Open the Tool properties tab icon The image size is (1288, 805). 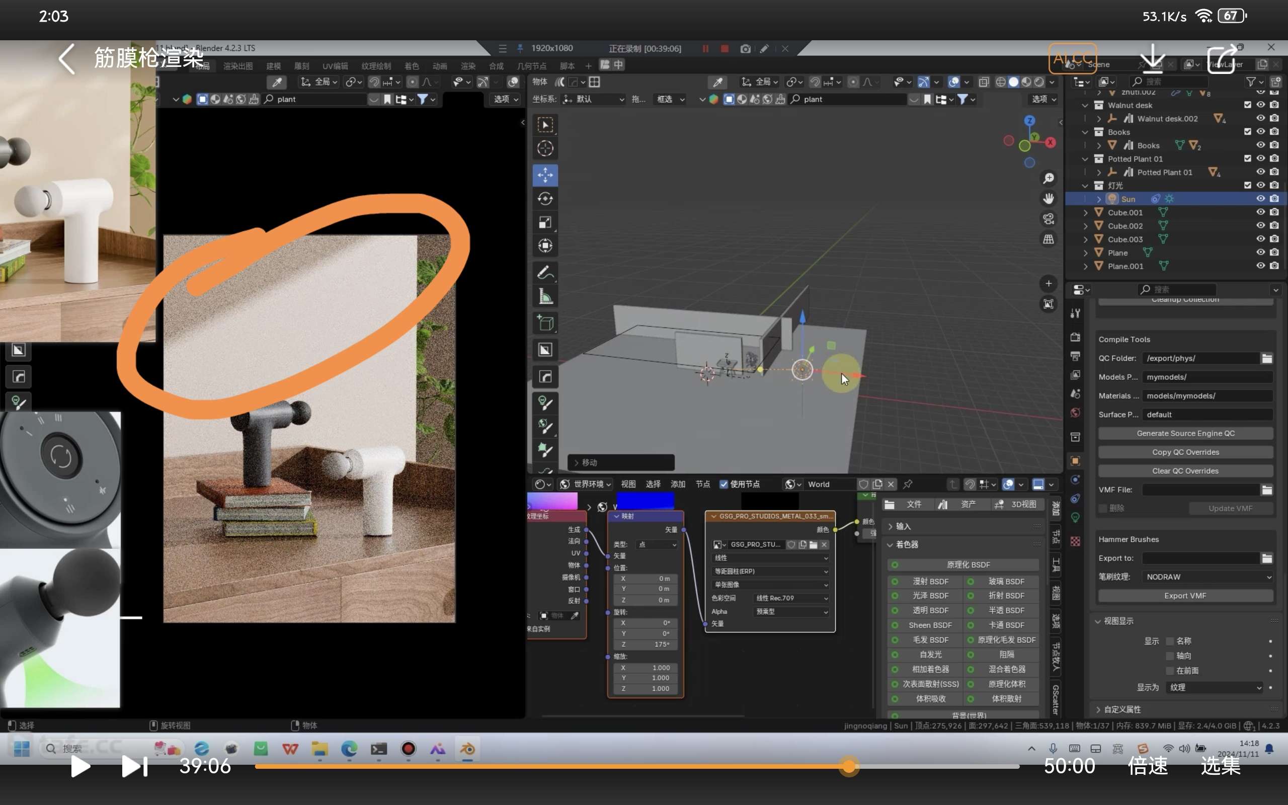point(1075,313)
